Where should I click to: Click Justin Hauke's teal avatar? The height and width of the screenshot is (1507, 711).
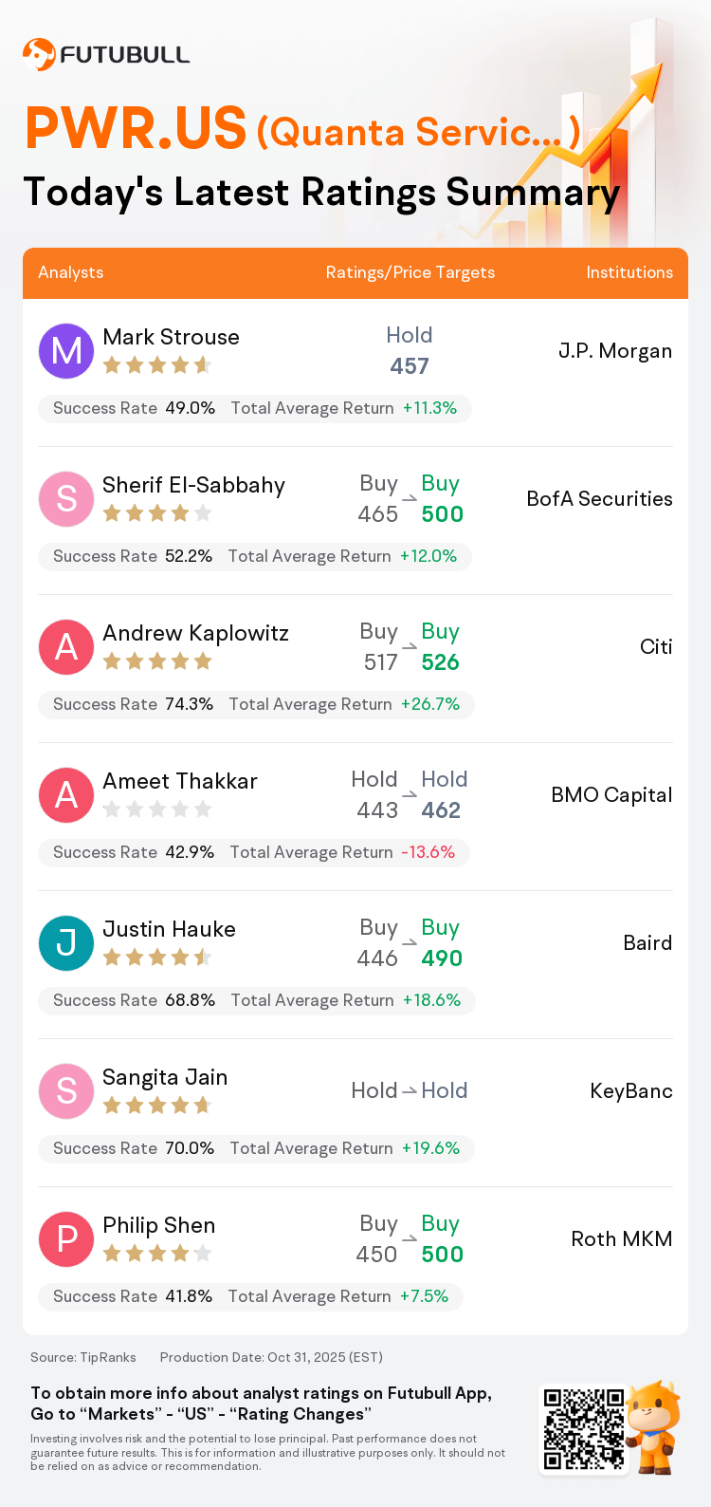point(66,942)
